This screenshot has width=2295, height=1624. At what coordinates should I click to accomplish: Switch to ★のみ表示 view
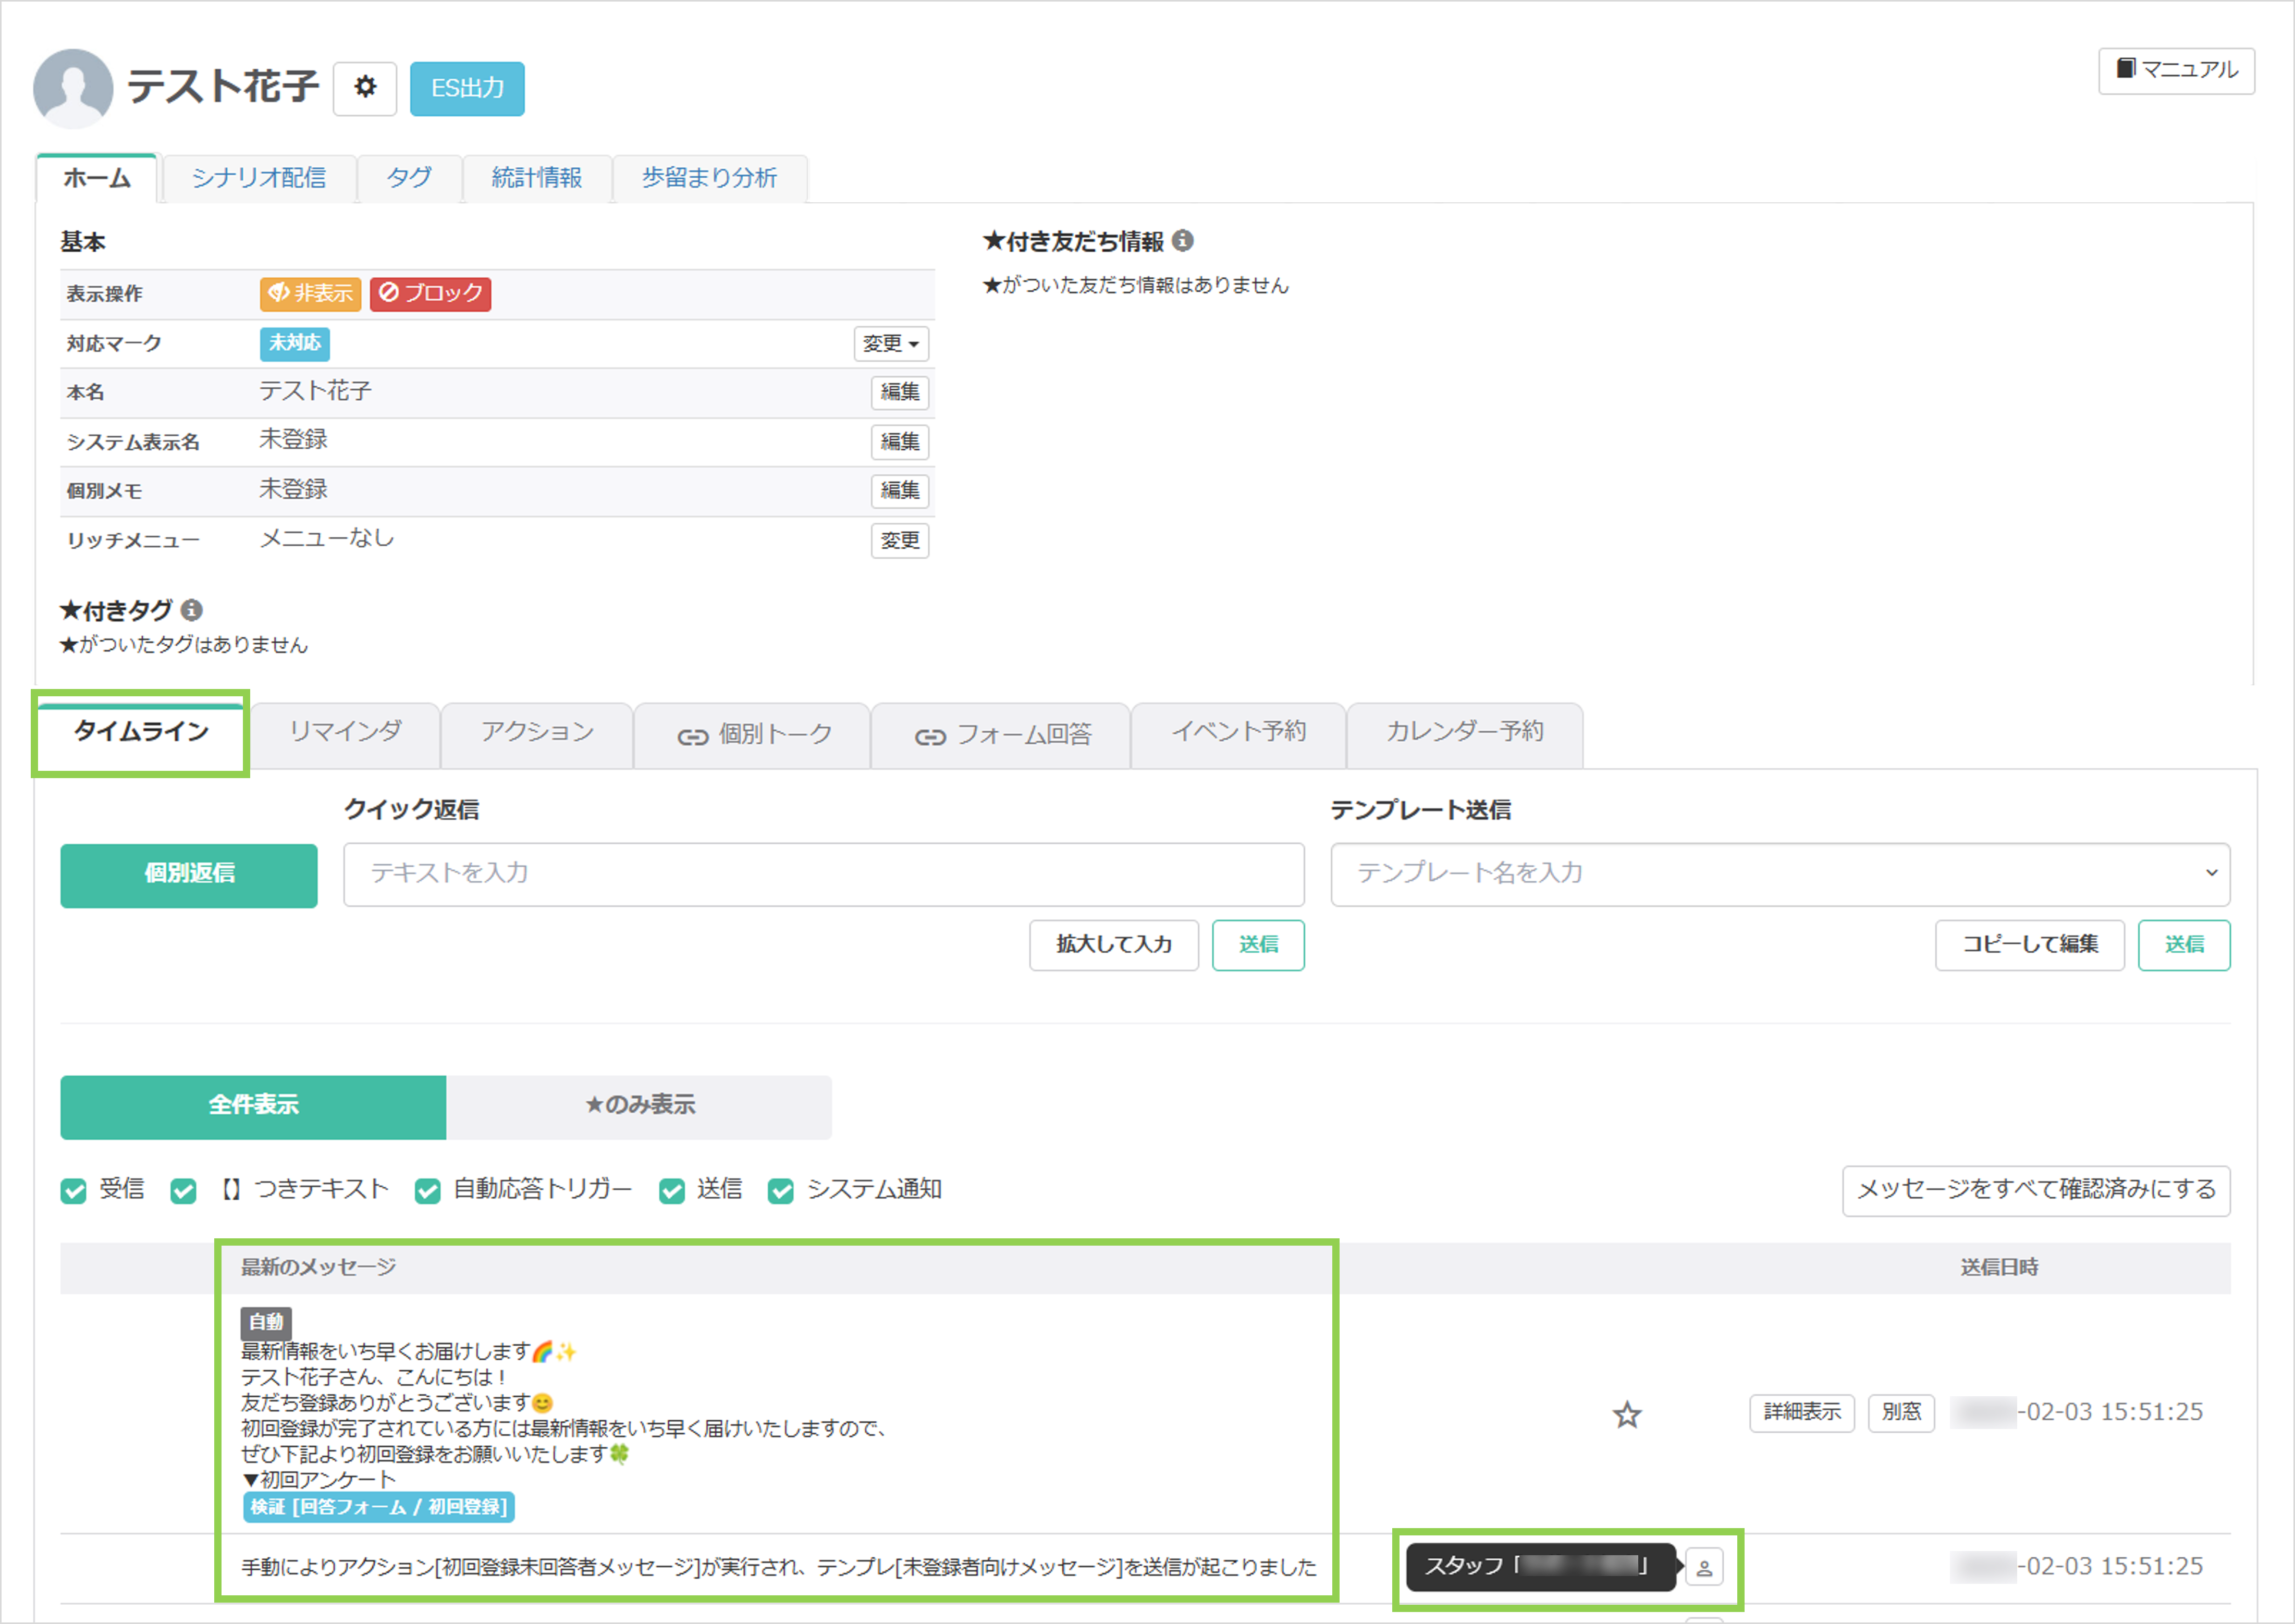tap(639, 1106)
